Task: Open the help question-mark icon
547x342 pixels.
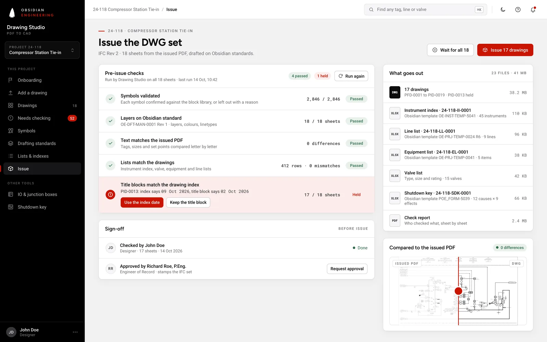Action: 518,10
